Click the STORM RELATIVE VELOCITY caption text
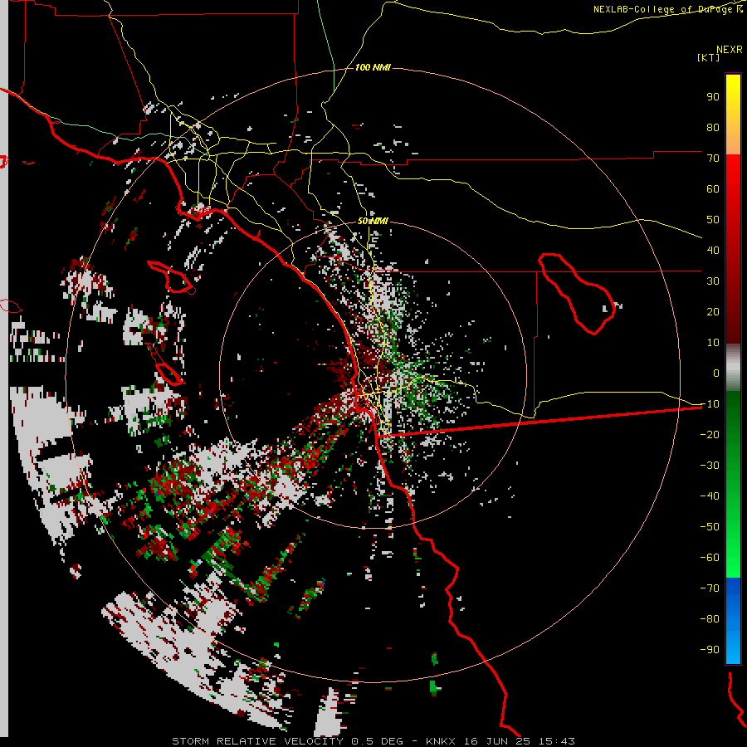Image resolution: width=747 pixels, height=747 pixels. tap(256, 741)
